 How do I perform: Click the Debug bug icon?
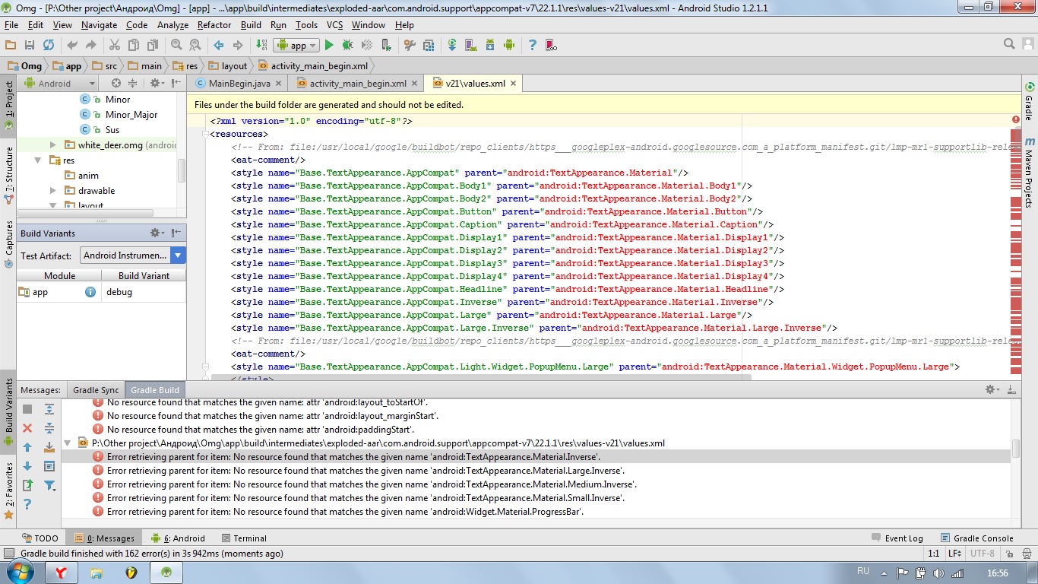347,45
